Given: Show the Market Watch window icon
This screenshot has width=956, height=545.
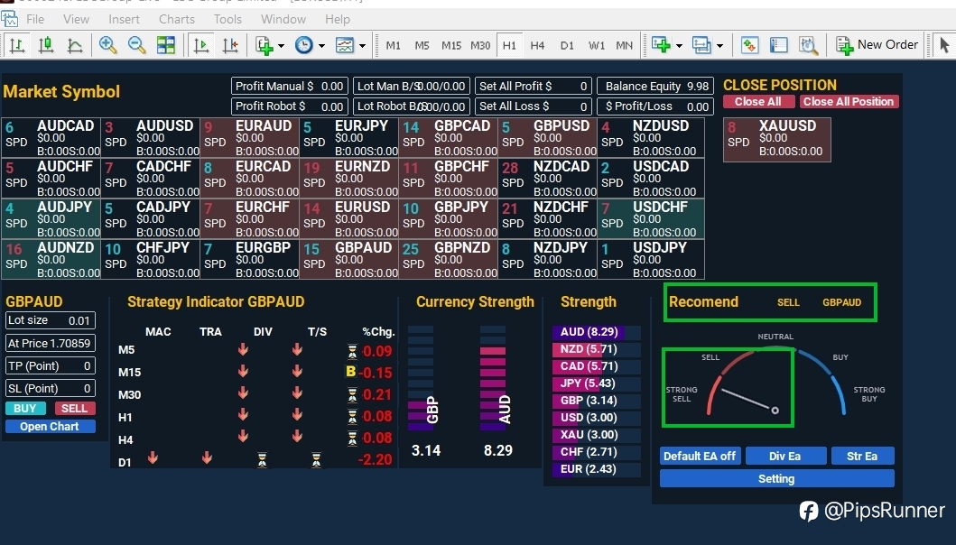Looking at the screenshot, I should point(749,45).
